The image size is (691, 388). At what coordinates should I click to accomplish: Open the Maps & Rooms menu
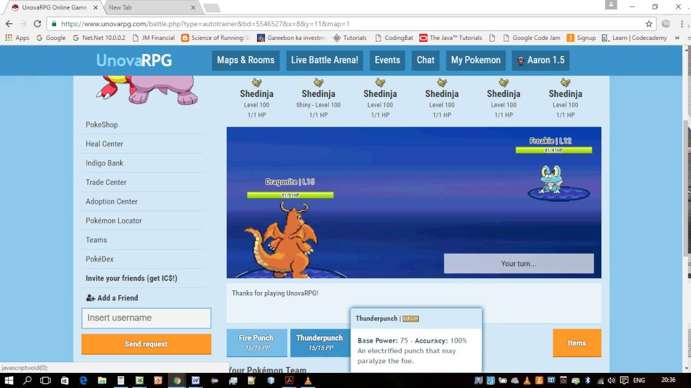click(x=246, y=60)
